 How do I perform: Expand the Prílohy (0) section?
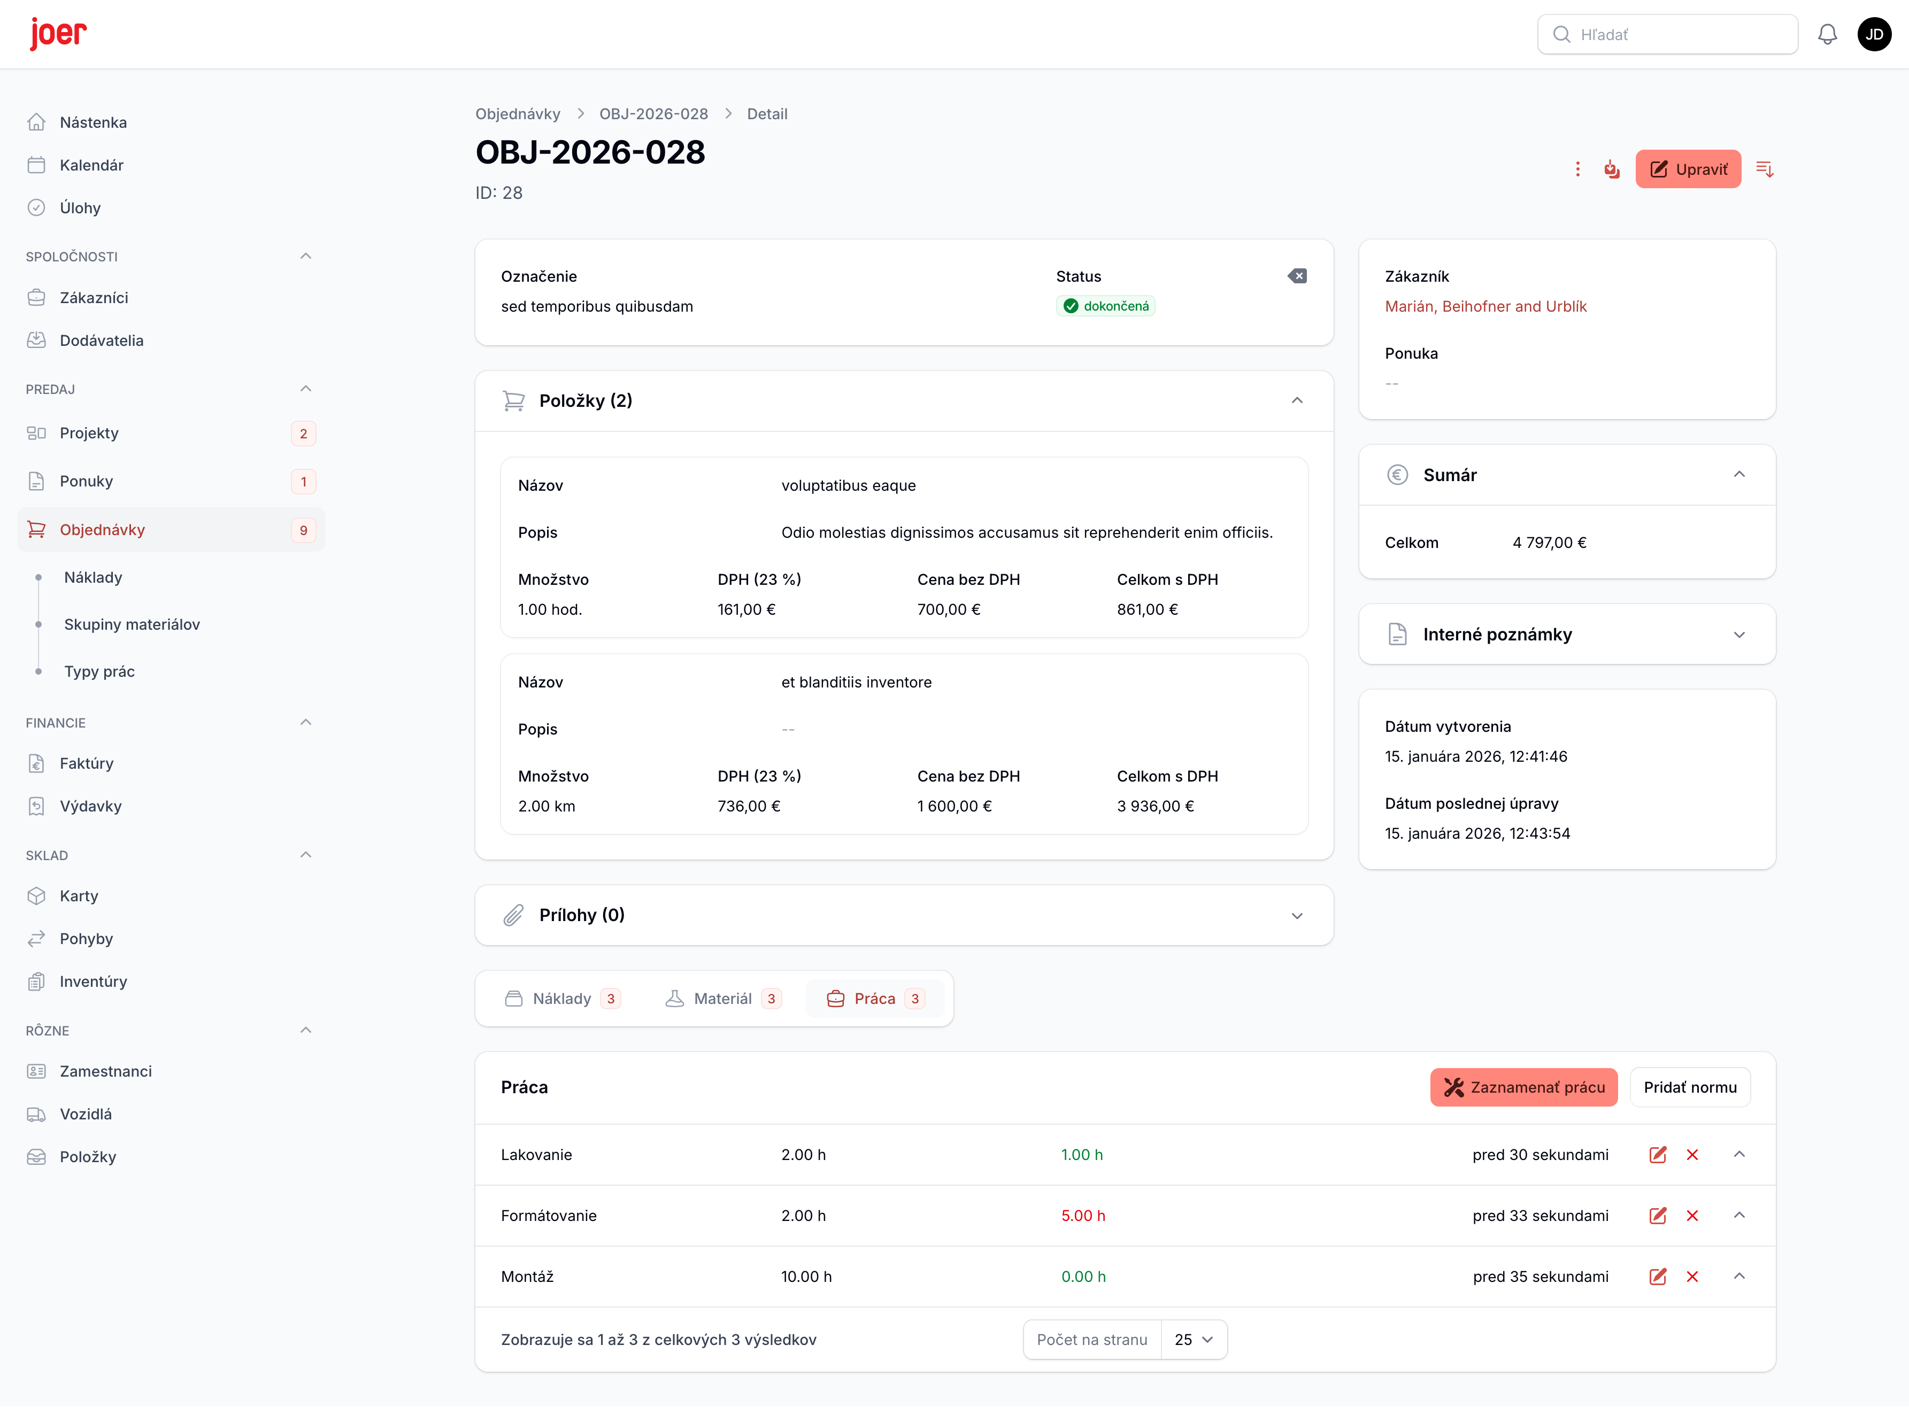coord(1297,916)
